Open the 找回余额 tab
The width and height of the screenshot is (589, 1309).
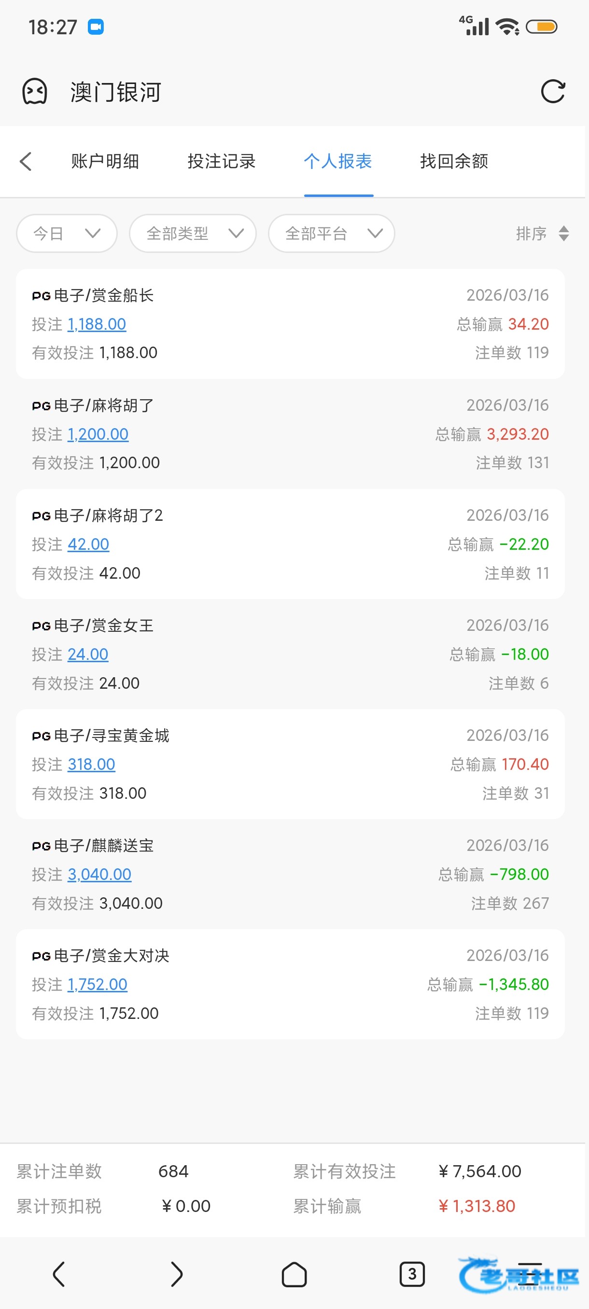pyautogui.click(x=454, y=162)
